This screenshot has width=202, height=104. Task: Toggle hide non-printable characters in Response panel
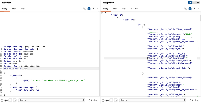coord(185,9)
